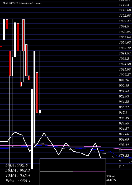This screenshot has width=132, height=185.
Task: Click the 1110.69 price axis label
Action: 125,10
